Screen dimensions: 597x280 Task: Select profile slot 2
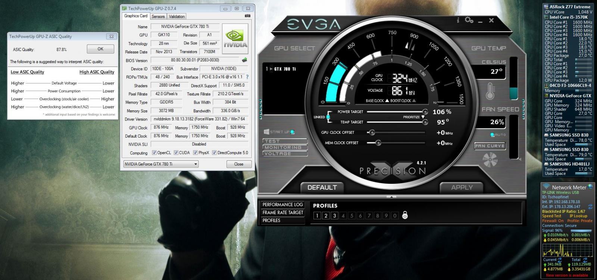point(326,215)
